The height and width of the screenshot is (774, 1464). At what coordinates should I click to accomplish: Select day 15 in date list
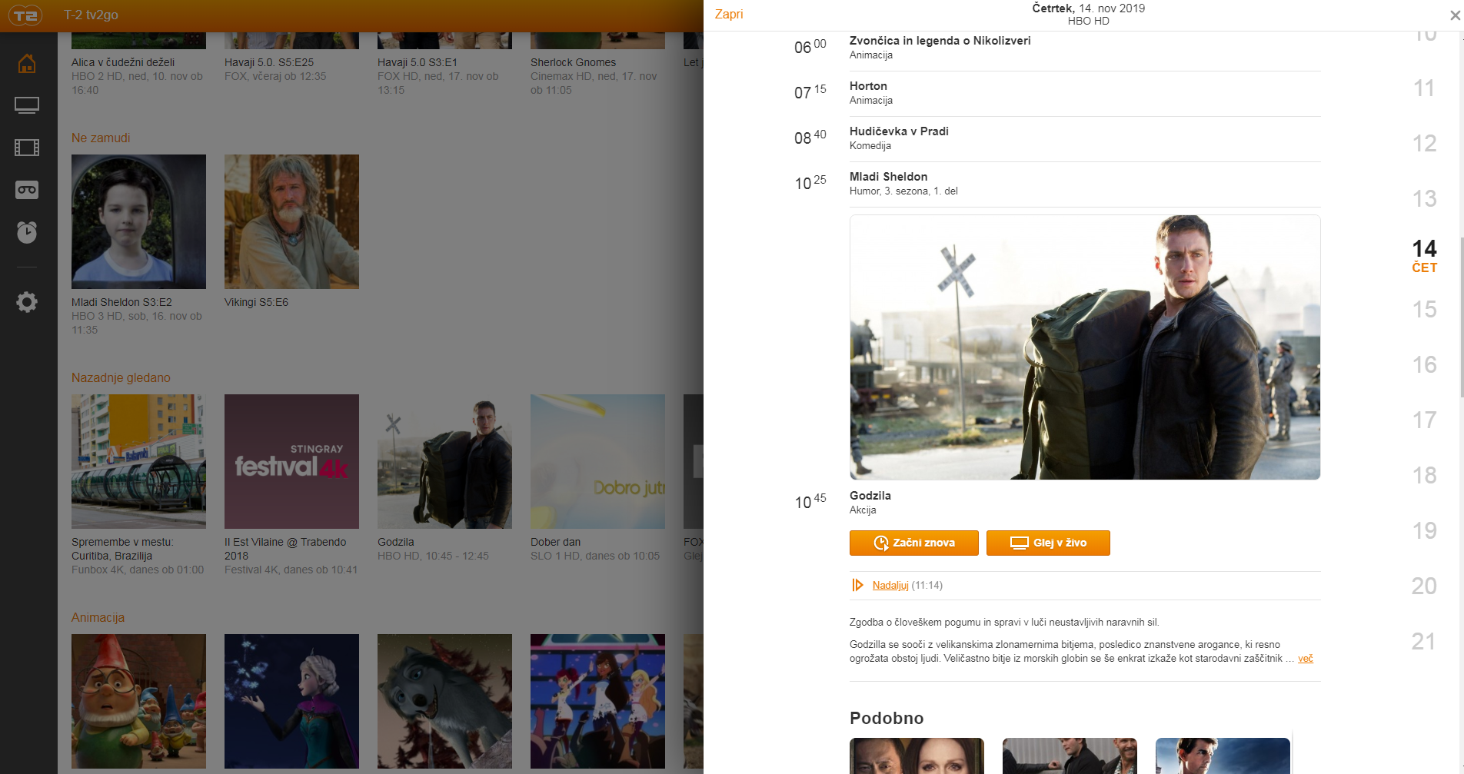1424,310
